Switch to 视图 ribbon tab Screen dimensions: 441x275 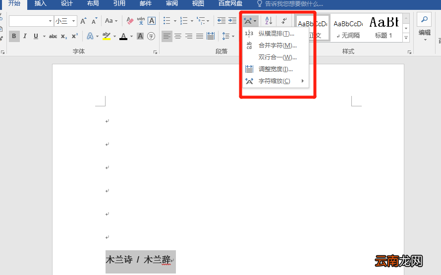coord(198,3)
